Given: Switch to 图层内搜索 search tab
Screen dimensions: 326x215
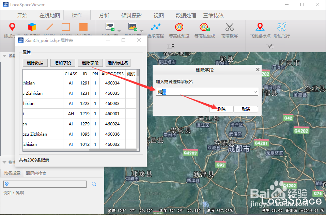Looking at the screenshot, I should (36, 173).
